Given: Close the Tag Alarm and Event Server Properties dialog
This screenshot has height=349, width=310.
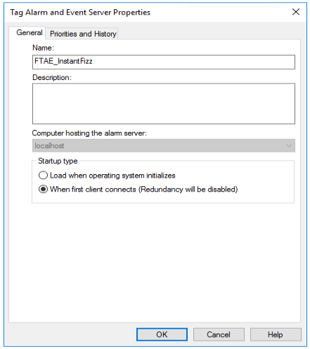Looking at the screenshot, I should point(296,12).
